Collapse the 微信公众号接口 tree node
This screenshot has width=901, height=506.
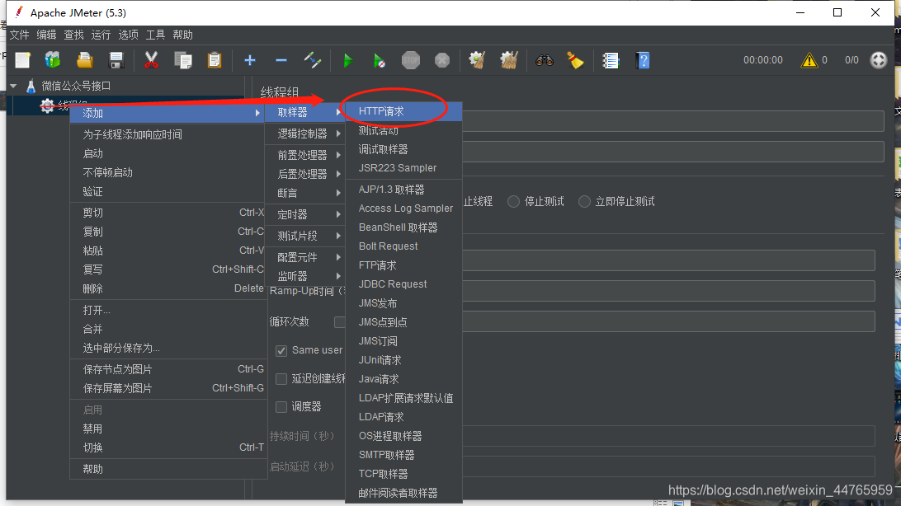coord(13,86)
